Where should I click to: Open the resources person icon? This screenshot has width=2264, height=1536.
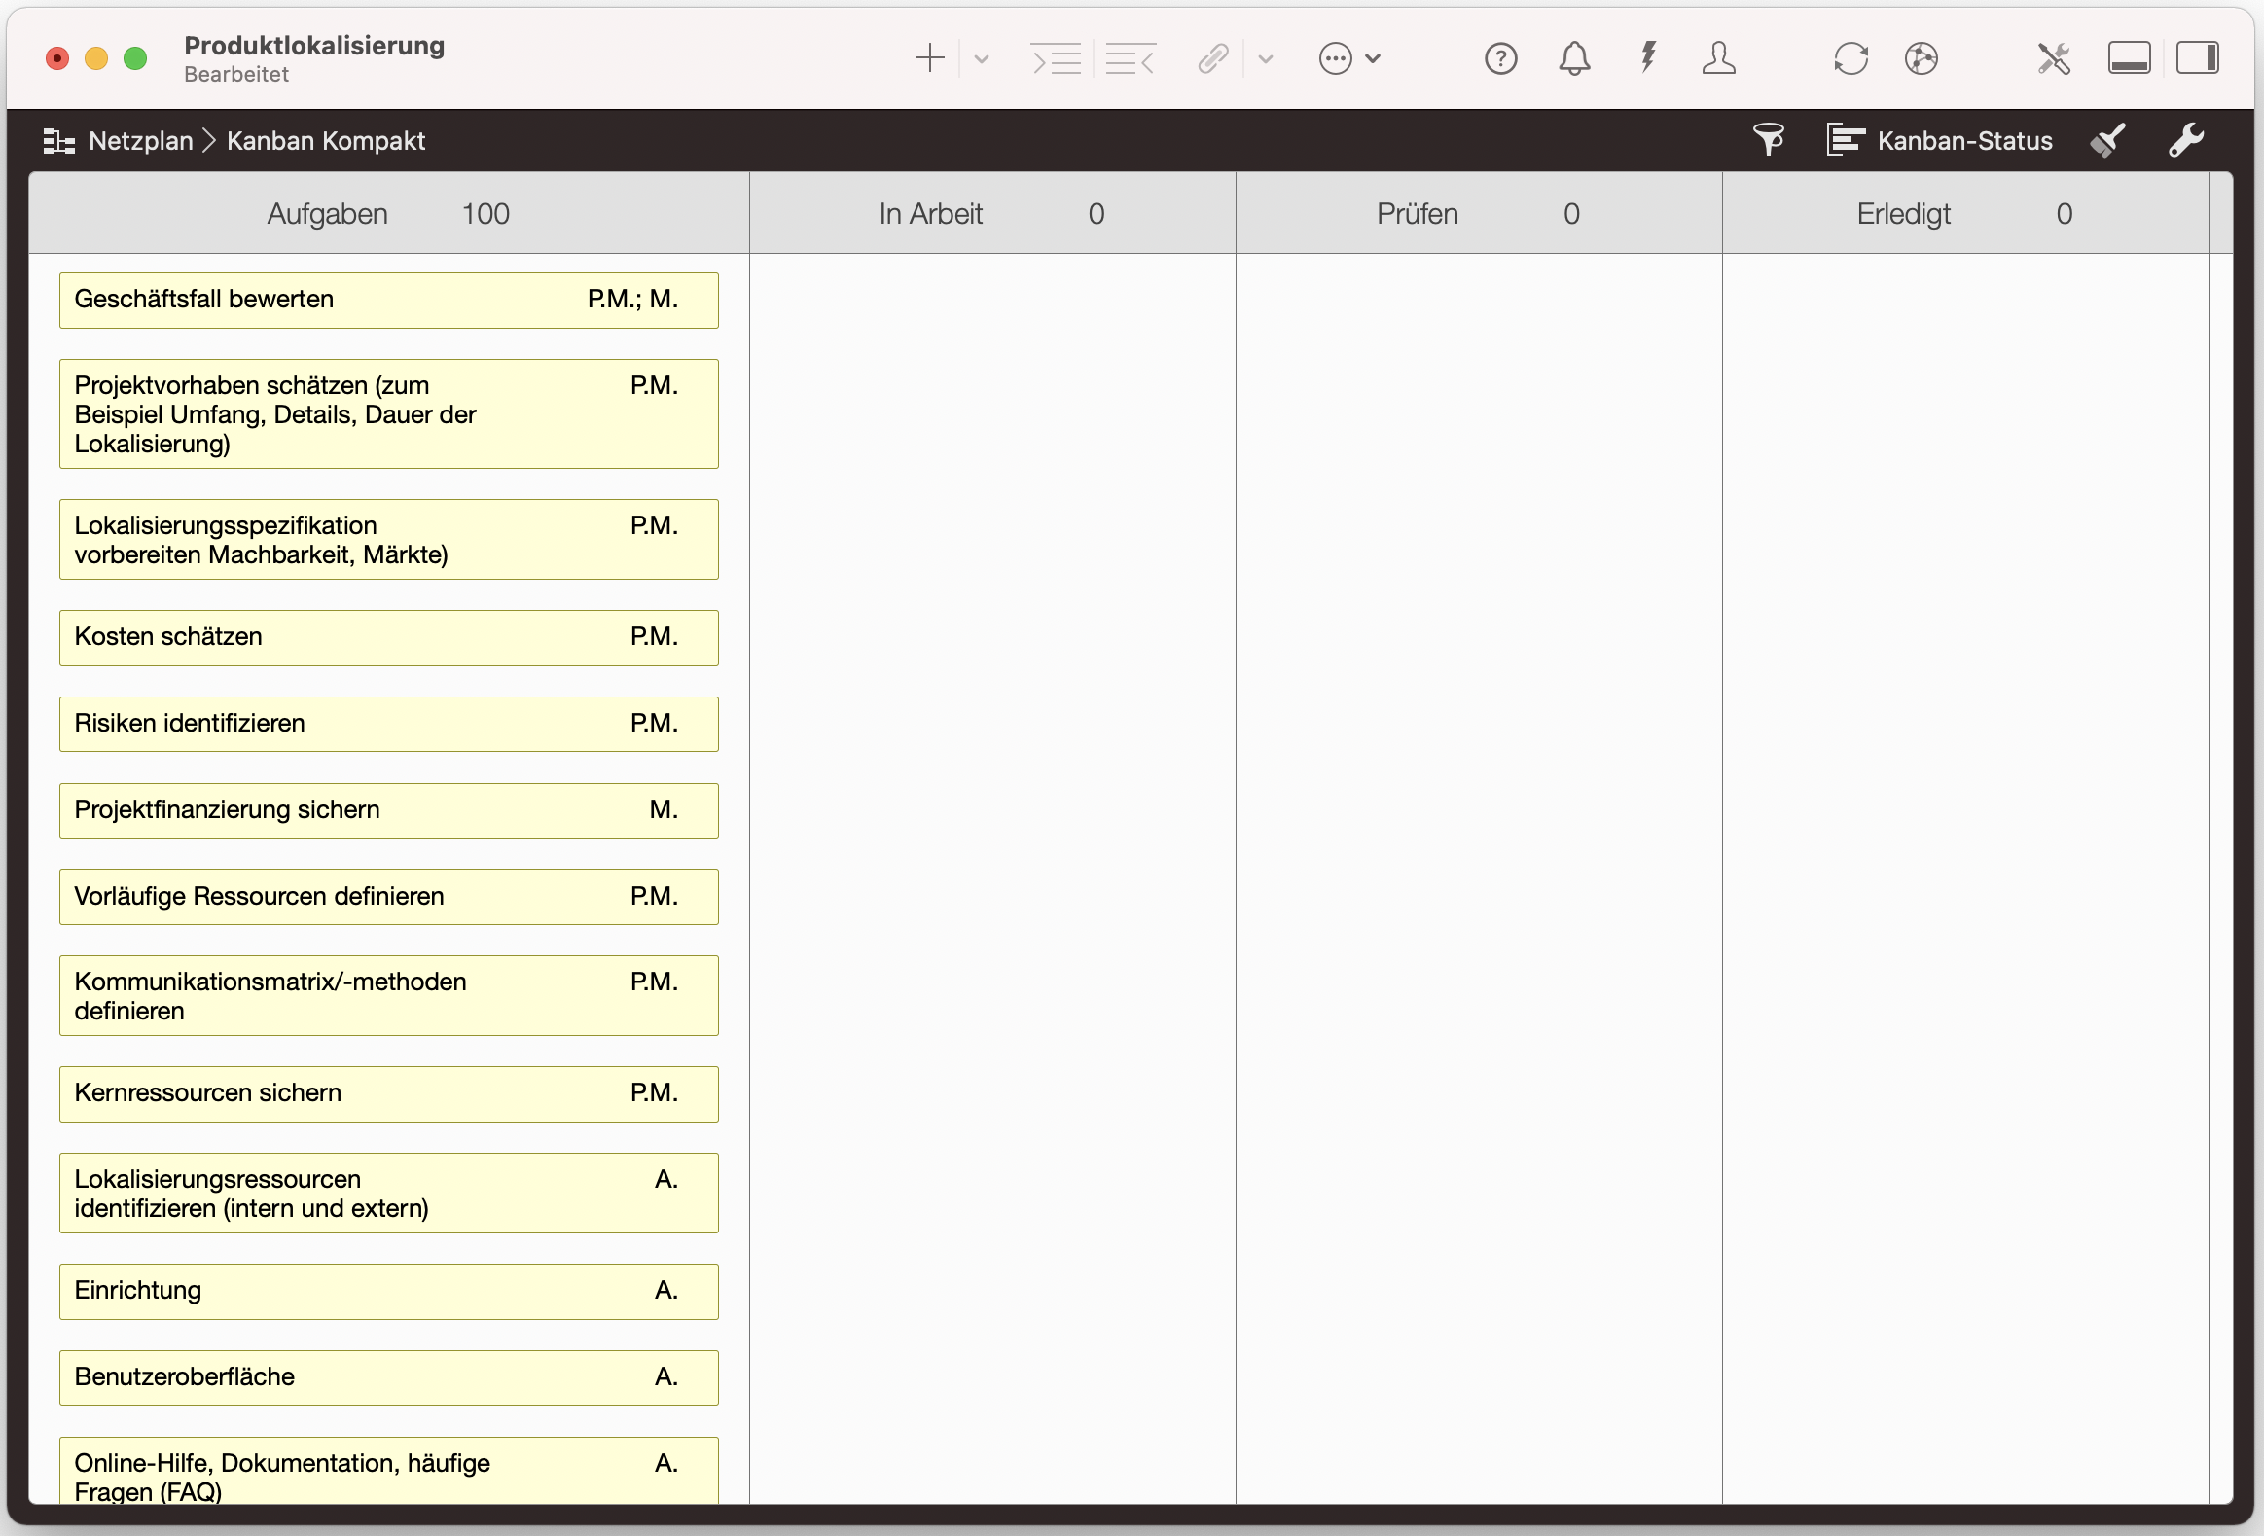(x=1719, y=58)
